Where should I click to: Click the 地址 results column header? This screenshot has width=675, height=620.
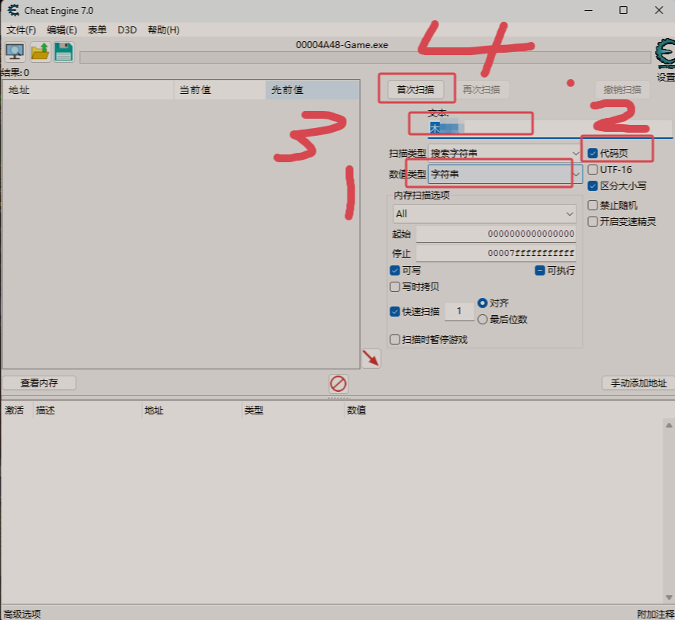[88, 90]
